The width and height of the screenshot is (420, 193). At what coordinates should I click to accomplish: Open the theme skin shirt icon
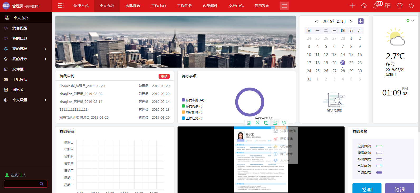tap(399, 6)
